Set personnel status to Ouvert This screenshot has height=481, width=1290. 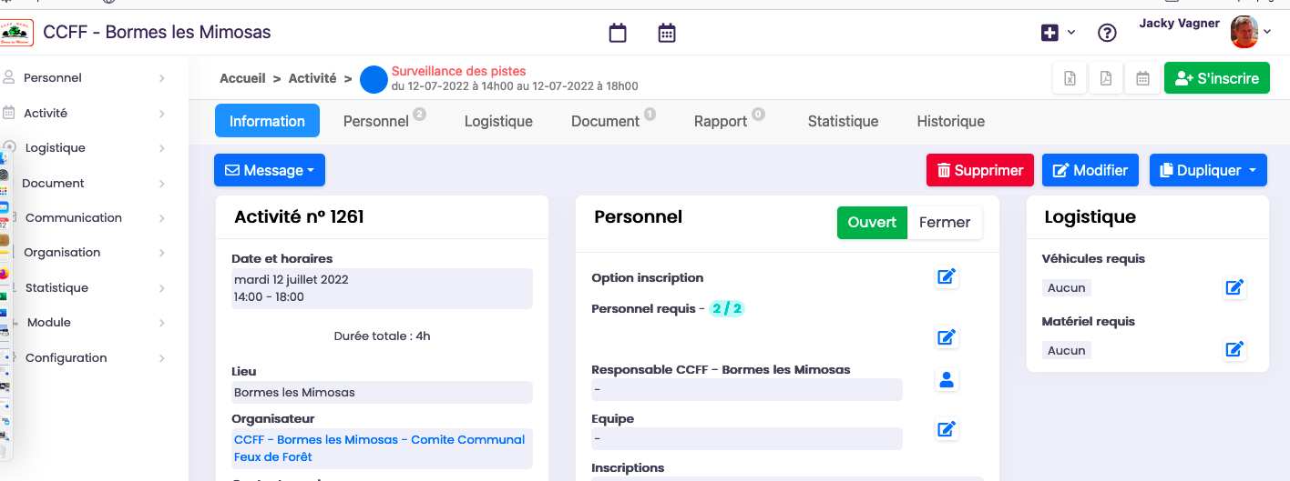(872, 222)
